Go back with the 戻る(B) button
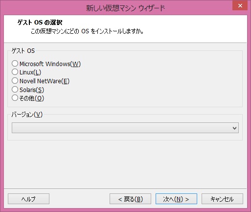Image resolution: width=251 pixels, height=212 pixels. pyautogui.click(x=130, y=199)
